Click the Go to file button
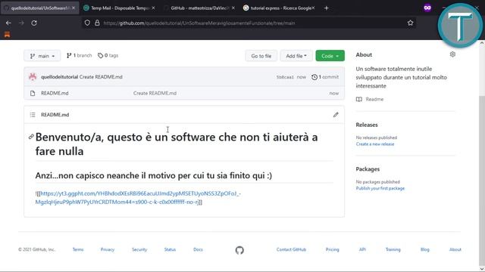 [x=261, y=56]
